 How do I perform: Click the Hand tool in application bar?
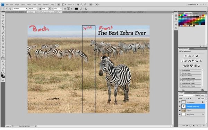[78, 4]
